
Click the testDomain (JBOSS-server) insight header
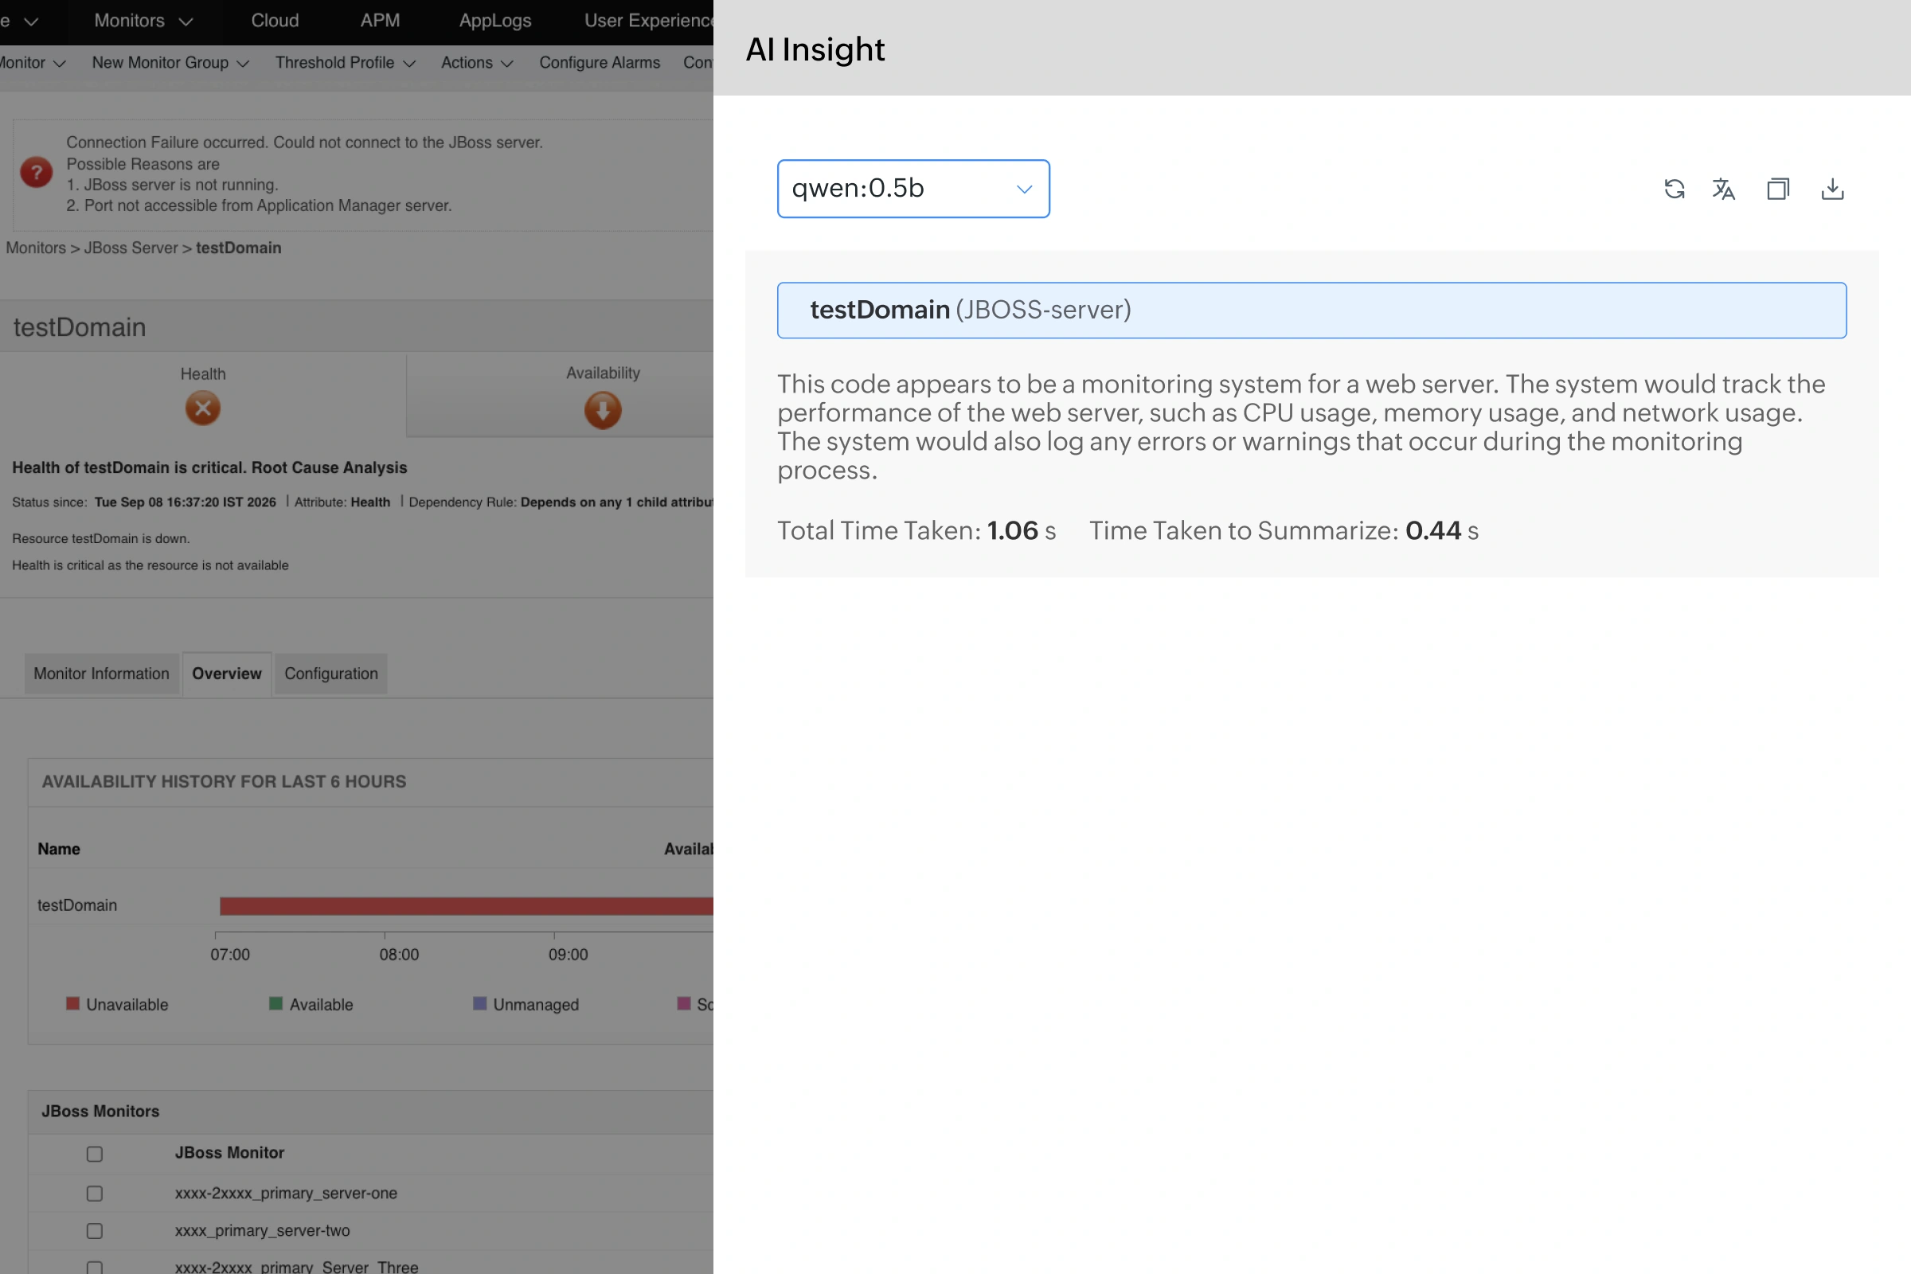click(1311, 311)
